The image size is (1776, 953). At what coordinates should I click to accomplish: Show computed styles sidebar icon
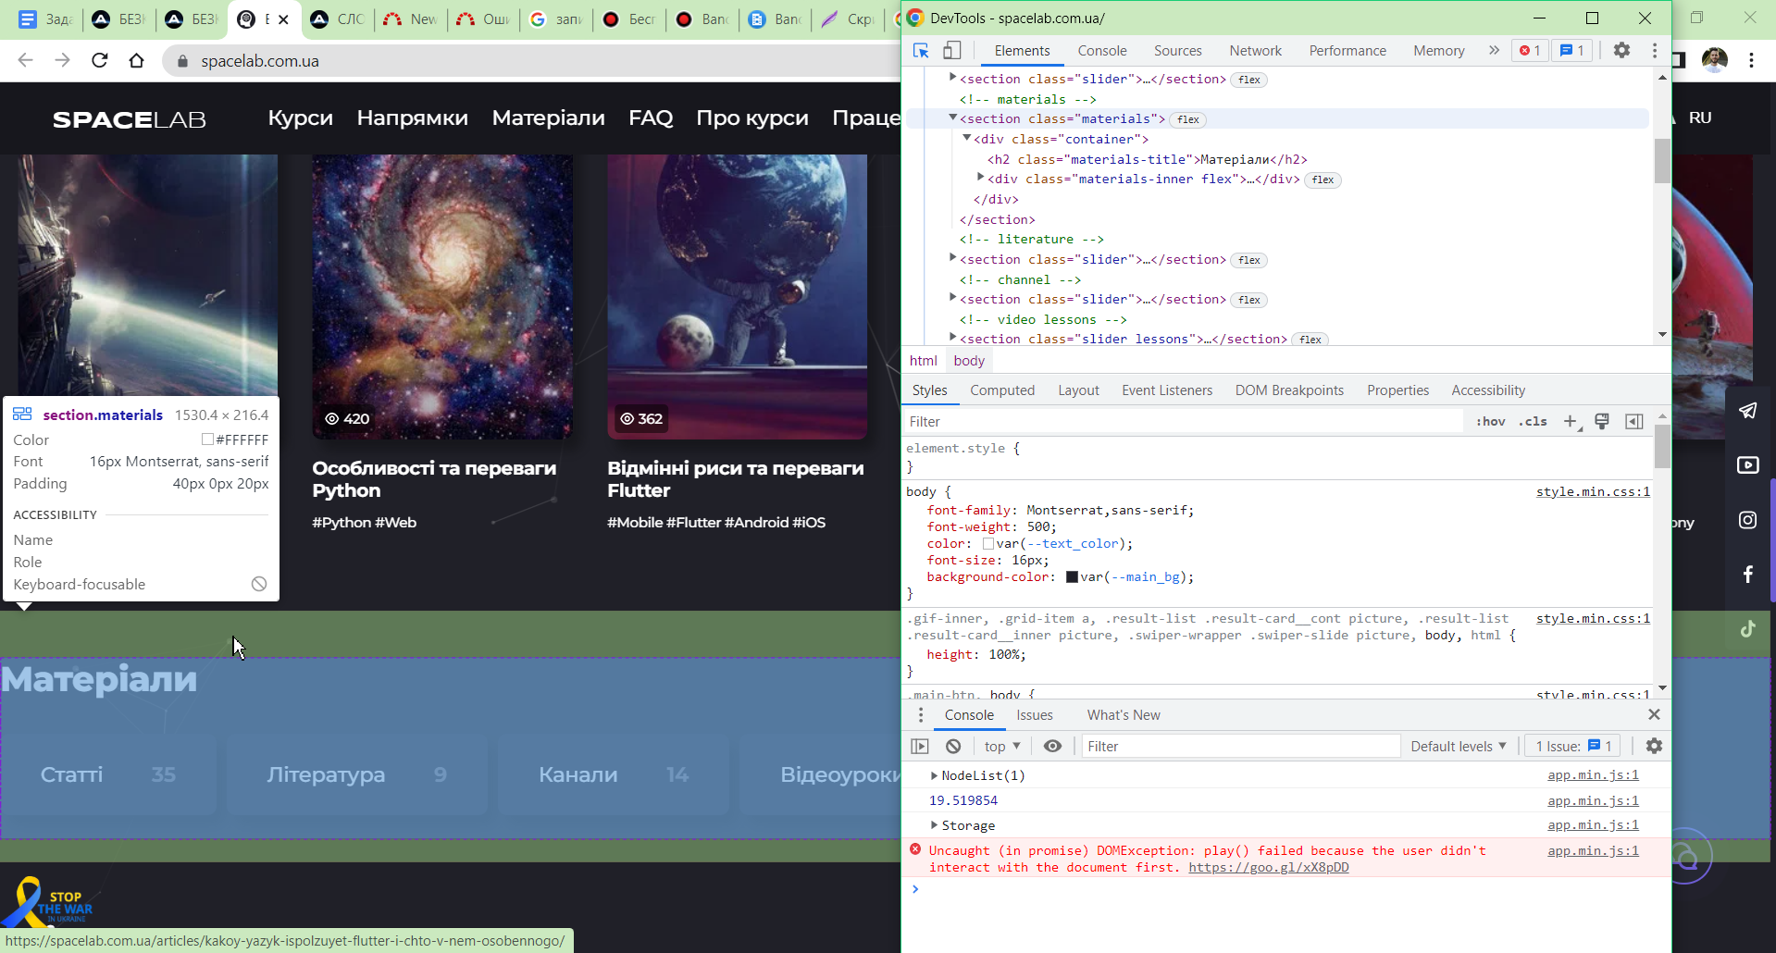[1634, 422]
